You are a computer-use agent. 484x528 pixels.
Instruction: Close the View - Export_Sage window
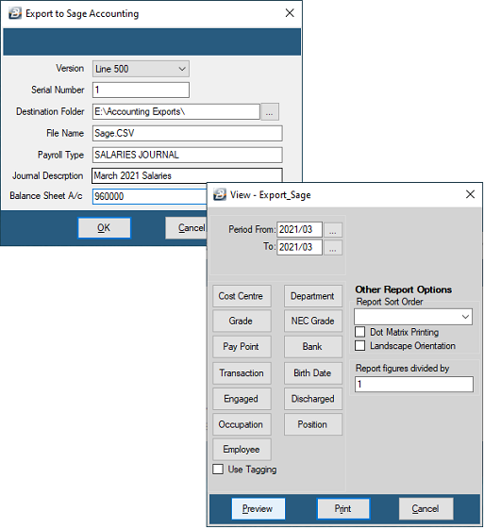(470, 194)
